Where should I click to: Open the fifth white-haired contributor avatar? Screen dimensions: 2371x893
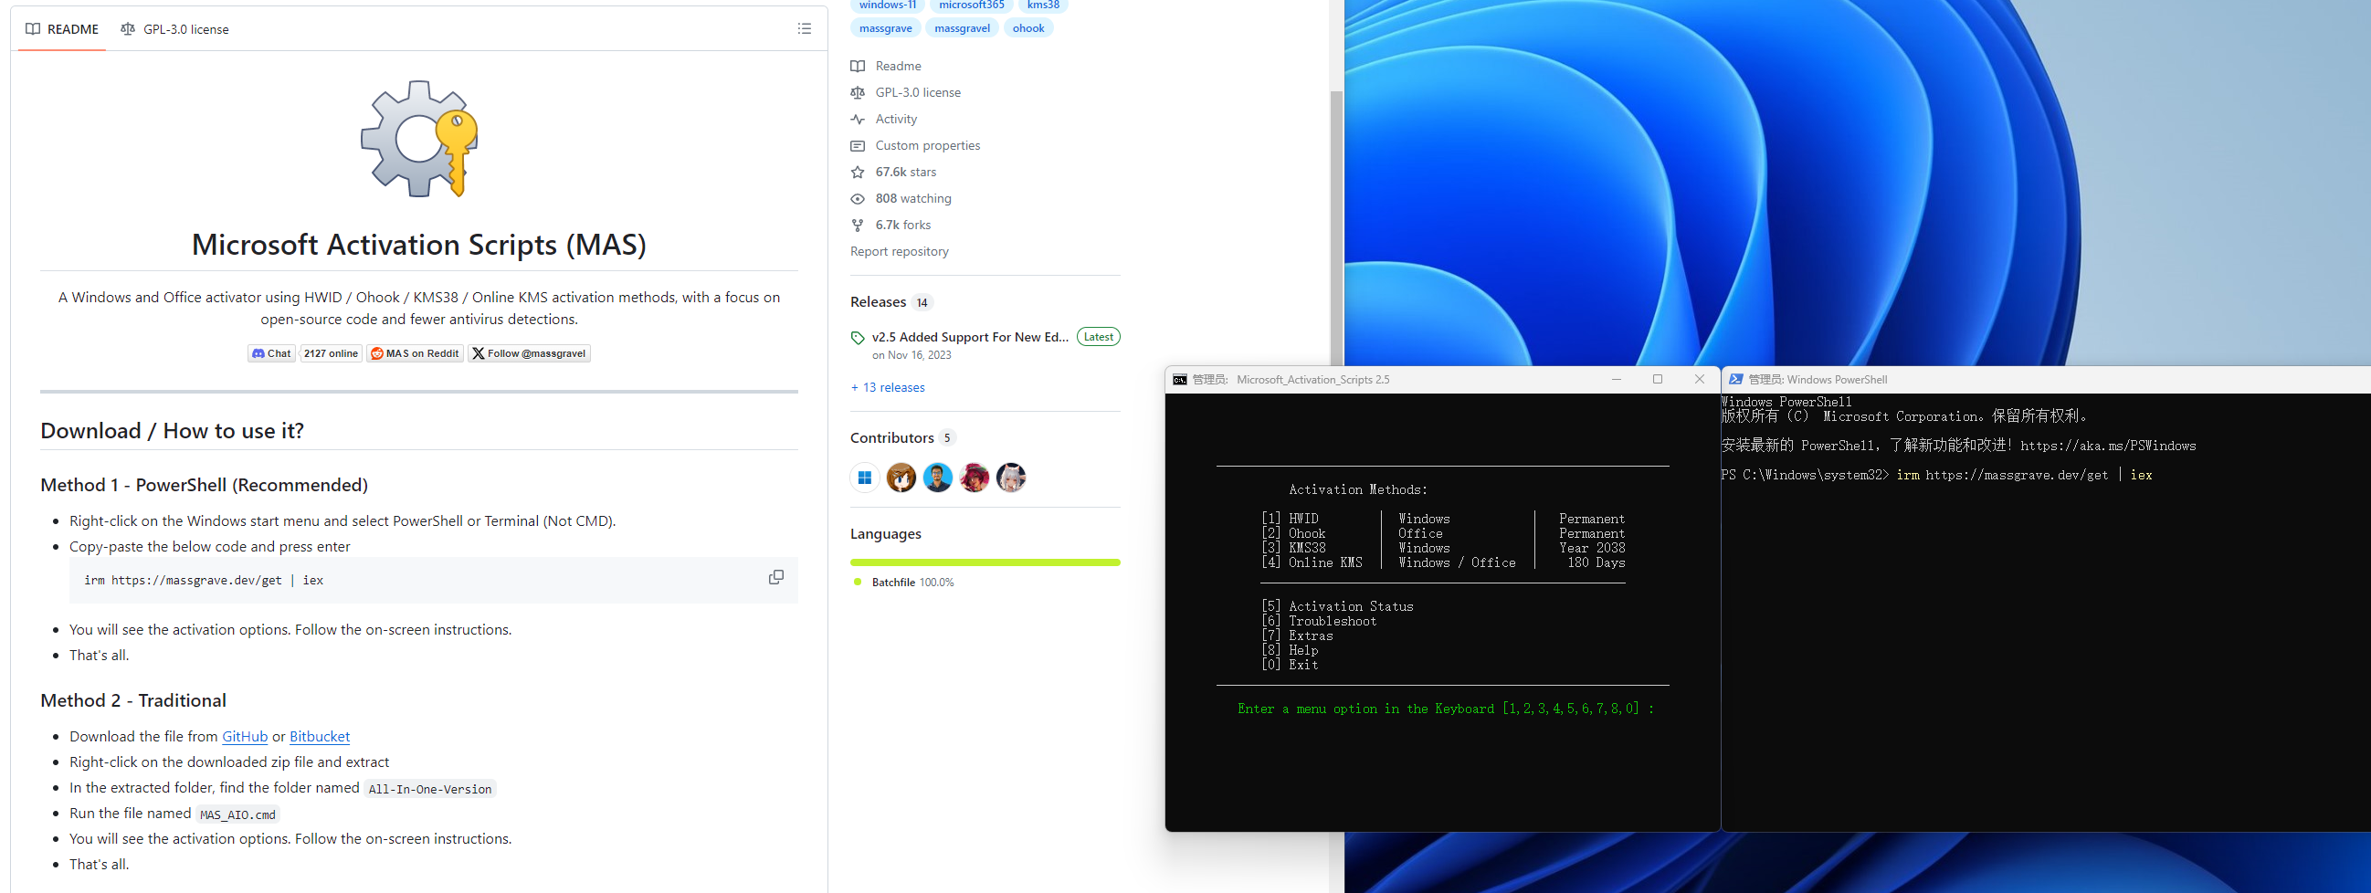1011,477
